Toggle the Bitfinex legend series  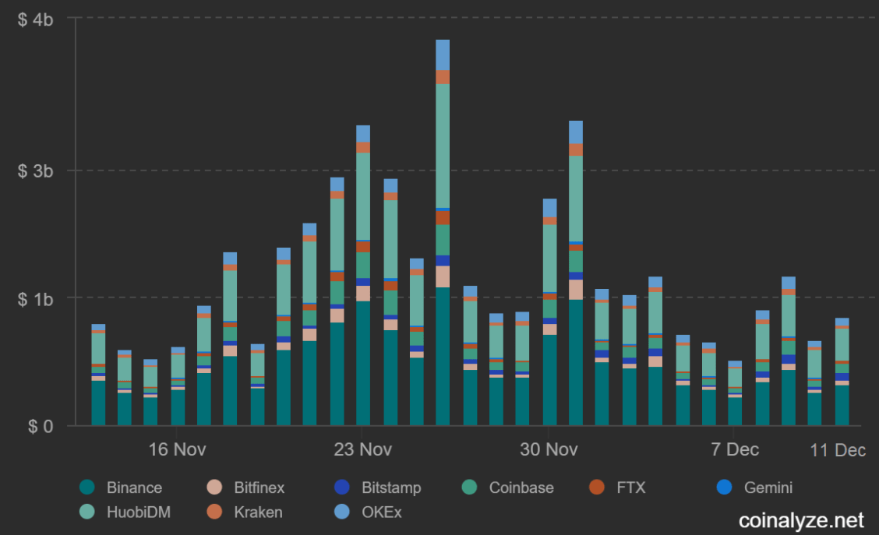tap(245, 487)
